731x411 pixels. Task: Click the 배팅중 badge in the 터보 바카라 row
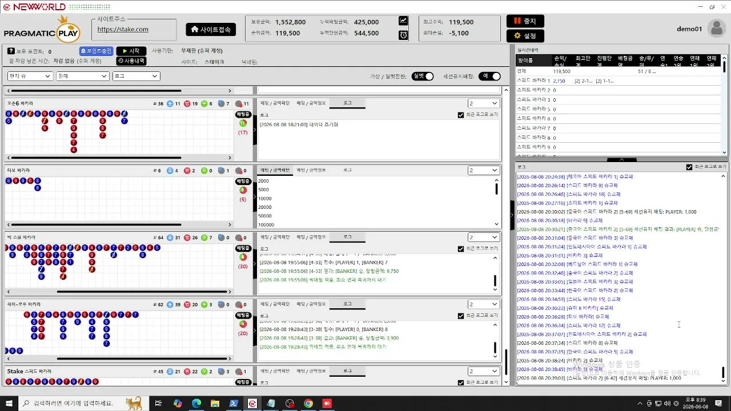click(x=243, y=181)
